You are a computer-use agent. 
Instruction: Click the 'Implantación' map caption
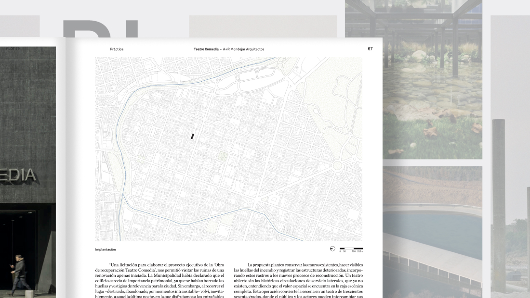(x=106, y=249)
